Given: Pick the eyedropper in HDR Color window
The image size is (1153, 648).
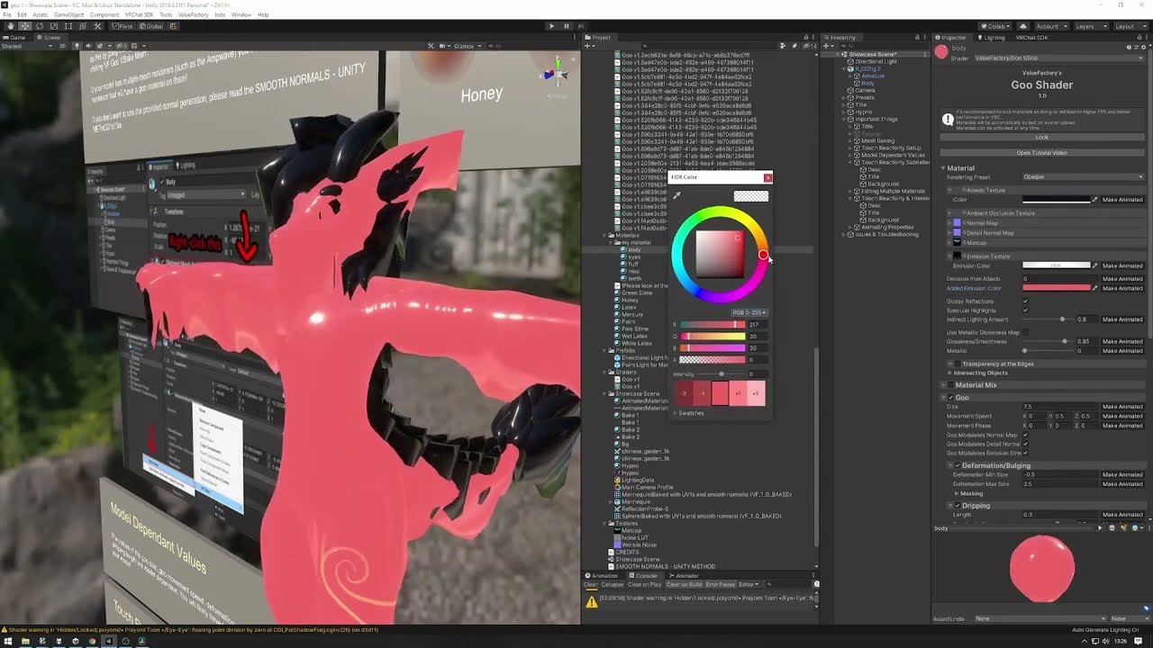Looking at the screenshot, I should (676, 195).
